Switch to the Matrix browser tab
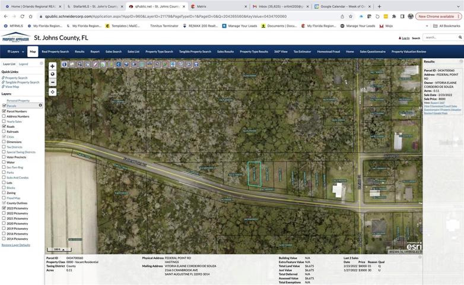 pos(219,6)
